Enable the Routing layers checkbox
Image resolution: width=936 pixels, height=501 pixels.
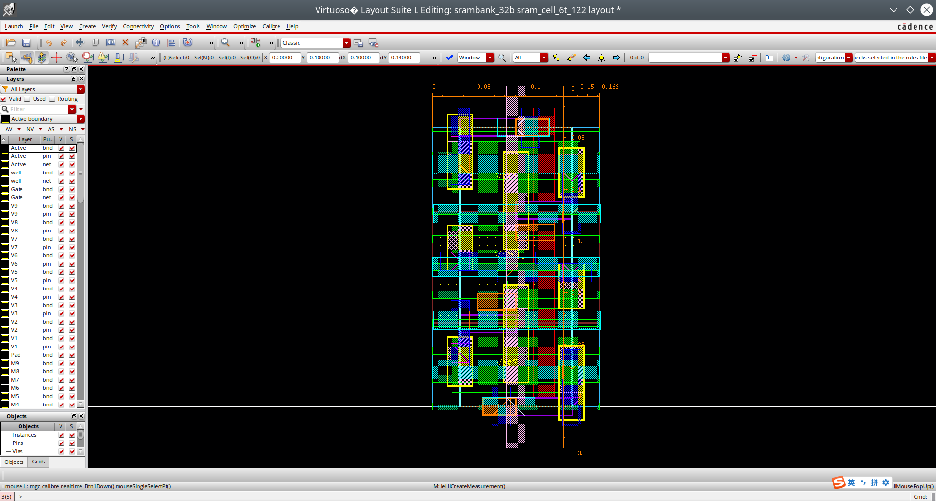click(52, 99)
